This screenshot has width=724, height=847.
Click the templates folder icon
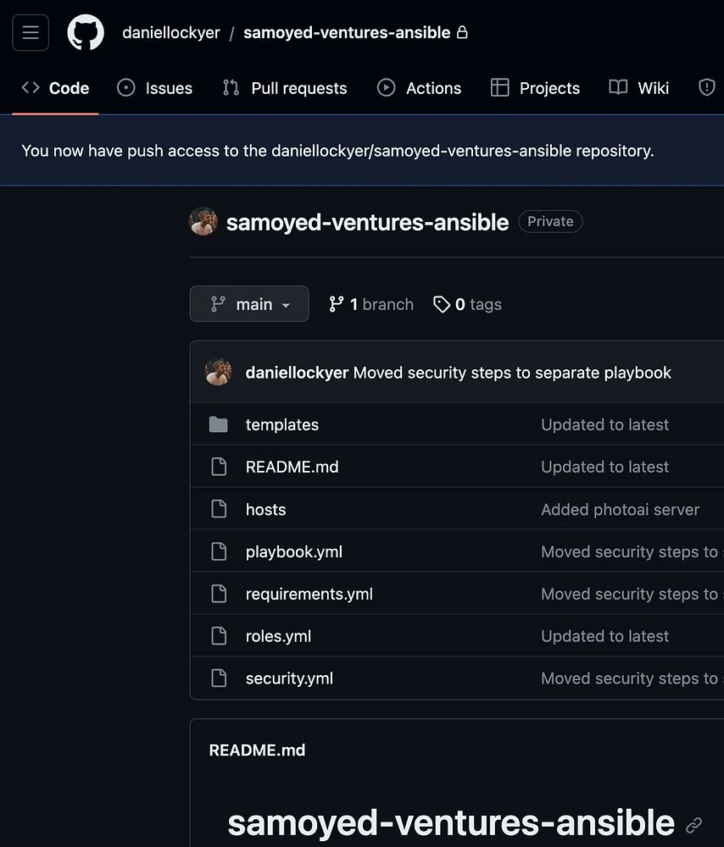[x=219, y=424]
